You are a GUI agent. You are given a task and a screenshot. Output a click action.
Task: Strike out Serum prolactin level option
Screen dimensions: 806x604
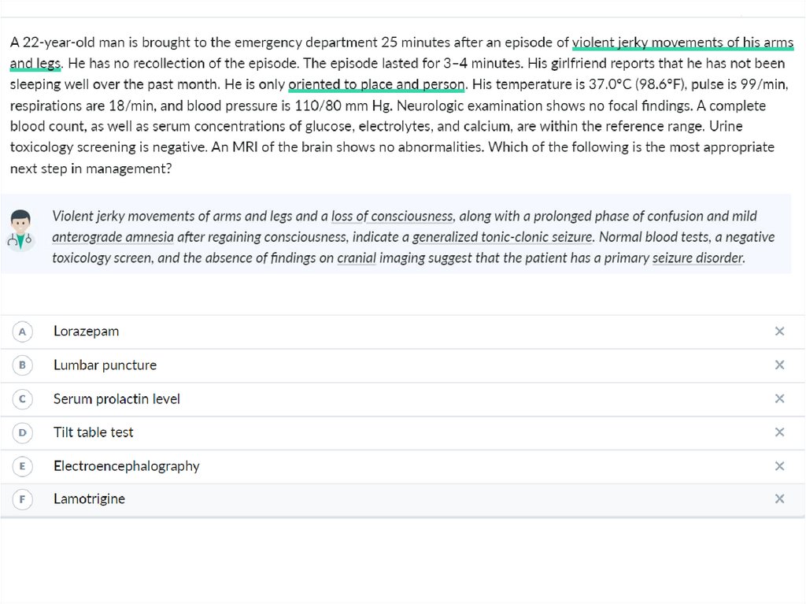pos(779,398)
